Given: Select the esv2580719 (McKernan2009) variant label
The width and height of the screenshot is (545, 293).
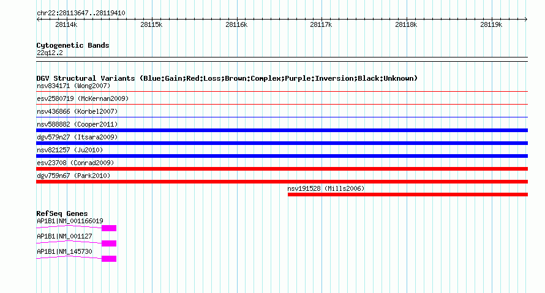Looking at the screenshot, I should 83,98.
